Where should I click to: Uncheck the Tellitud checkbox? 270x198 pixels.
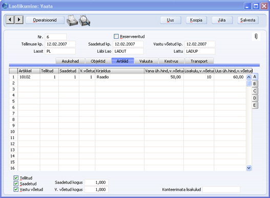(16, 178)
